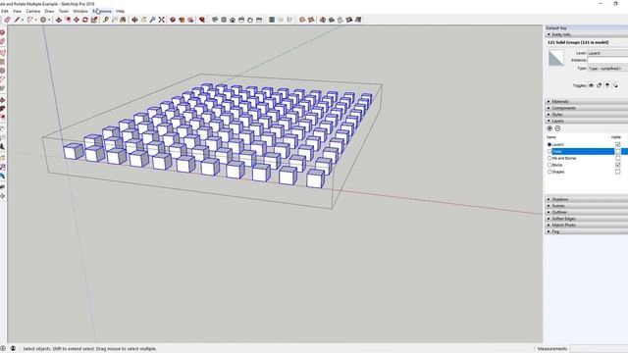
Task: Select the Arc tool
Action: point(30,20)
